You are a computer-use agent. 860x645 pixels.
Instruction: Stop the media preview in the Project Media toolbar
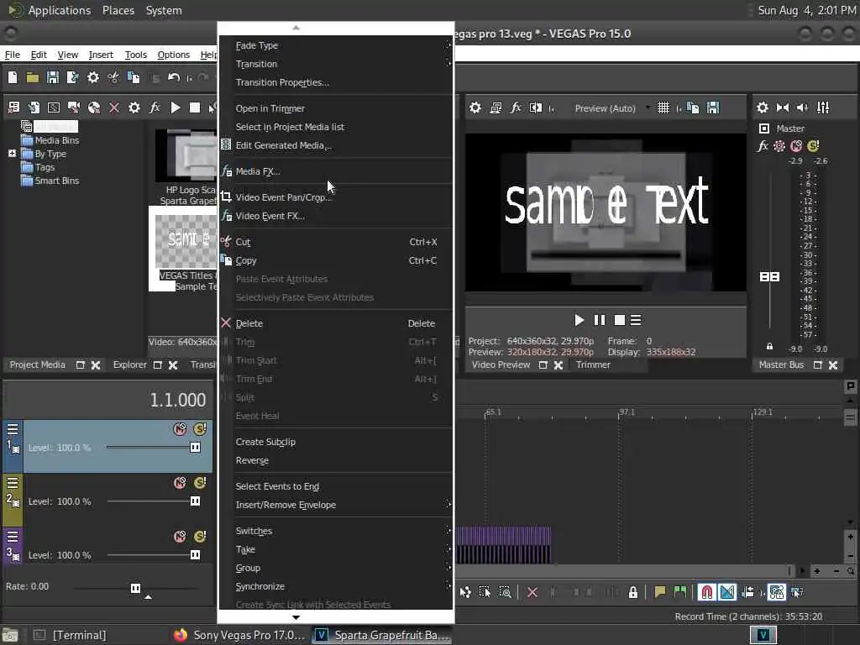tap(195, 107)
